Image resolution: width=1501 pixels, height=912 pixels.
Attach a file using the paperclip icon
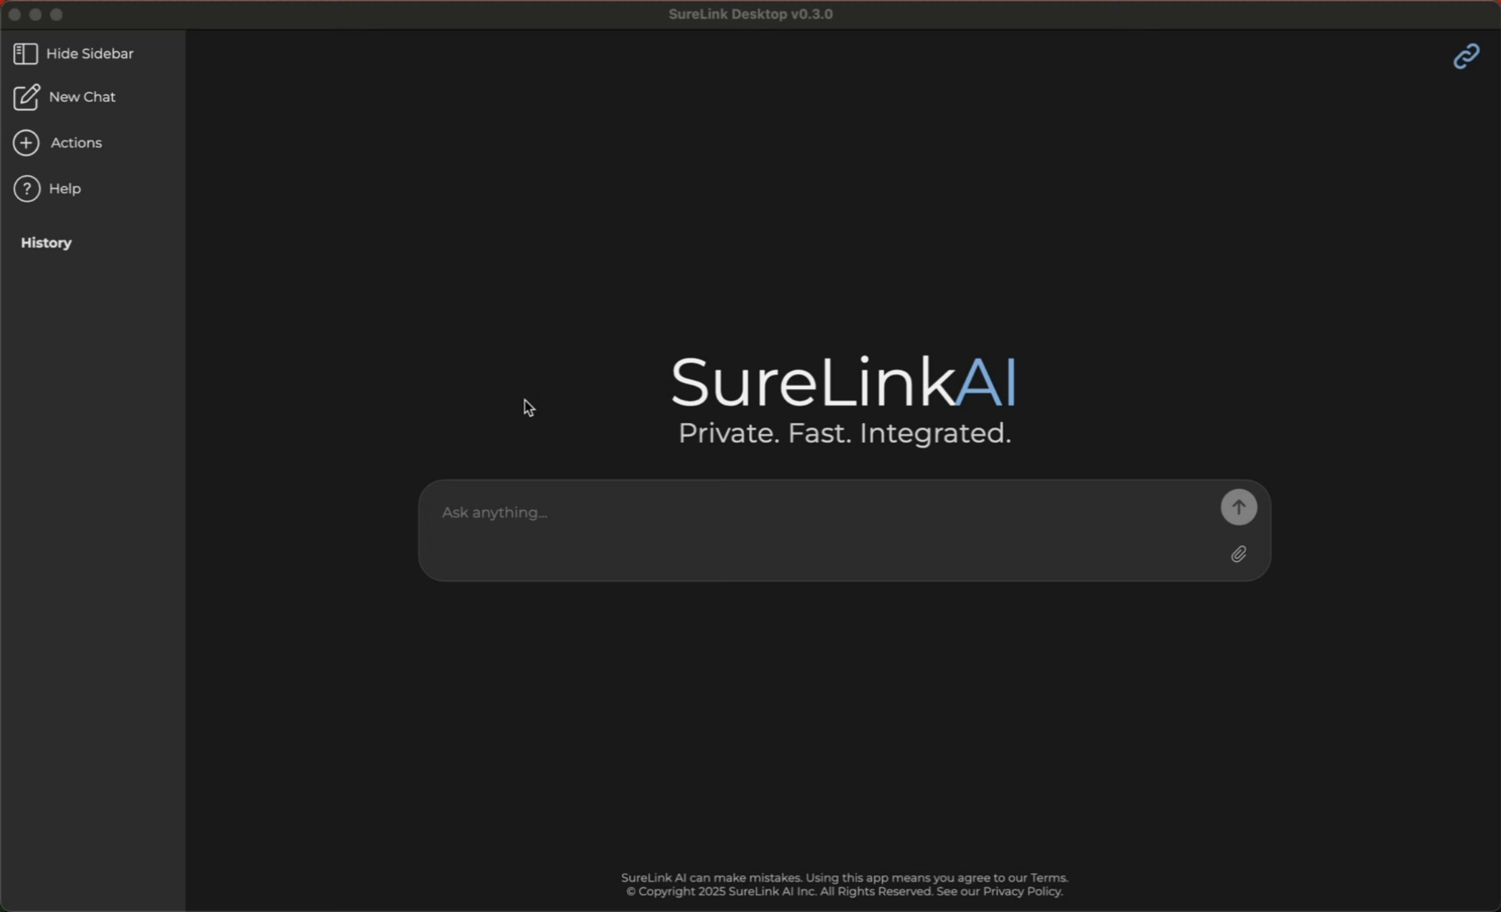[x=1238, y=554]
